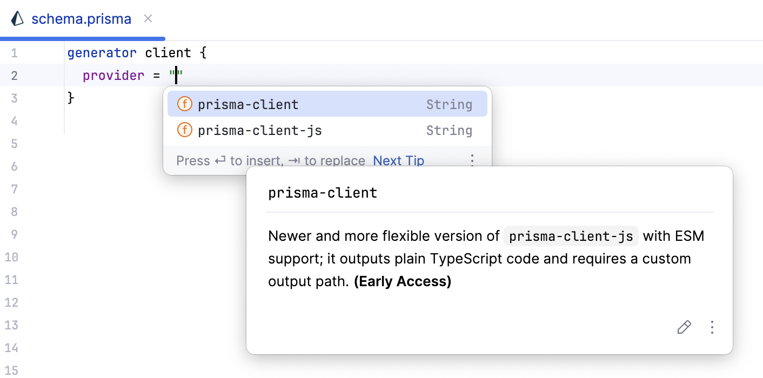Viewport: 763px width, 378px height.
Task: Click the Press-to-insert hint bar
Action: [x=270, y=160]
